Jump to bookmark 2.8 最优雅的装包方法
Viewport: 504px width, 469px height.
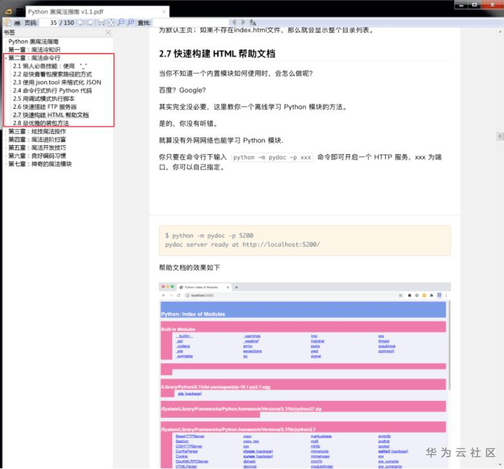pos(41,123)
